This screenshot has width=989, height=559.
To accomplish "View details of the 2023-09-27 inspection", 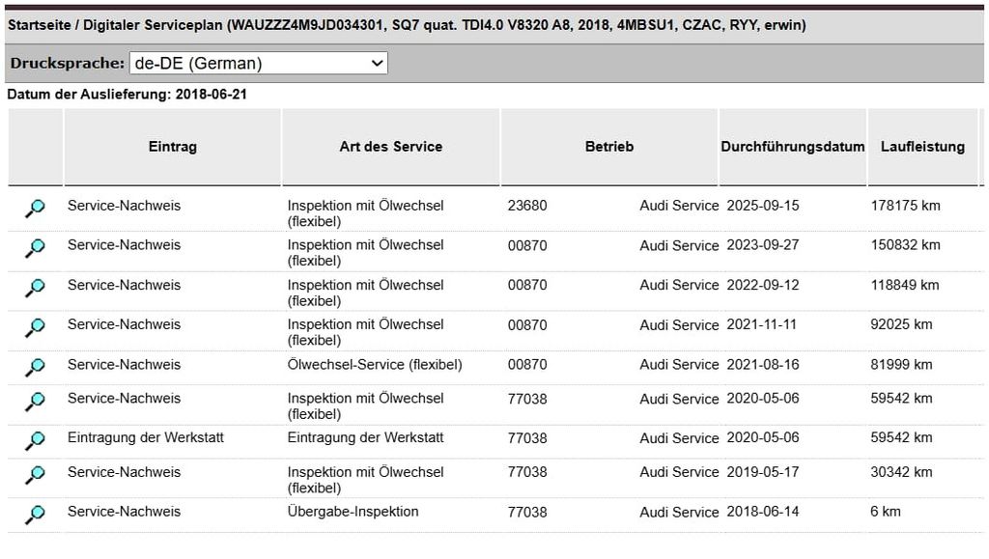I will coord(35,248).
